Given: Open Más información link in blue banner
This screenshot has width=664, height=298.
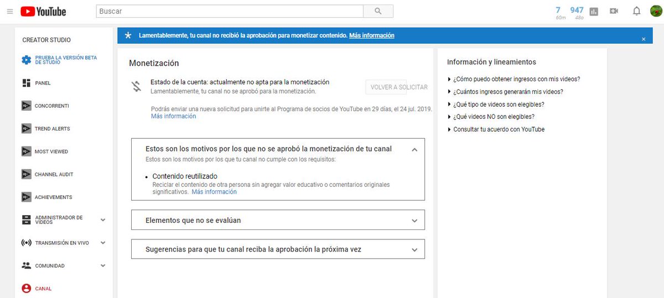Looking at the screenshot, I should click(372, 35).
